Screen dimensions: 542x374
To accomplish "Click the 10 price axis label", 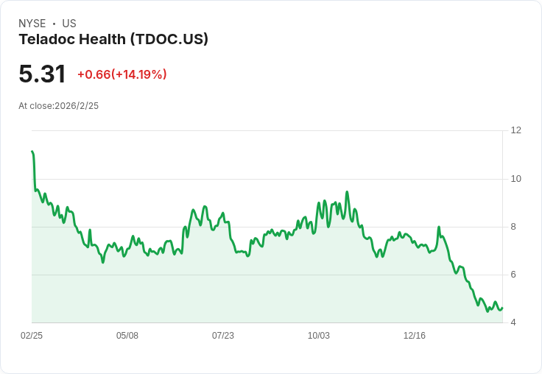I will pos(515,179).
